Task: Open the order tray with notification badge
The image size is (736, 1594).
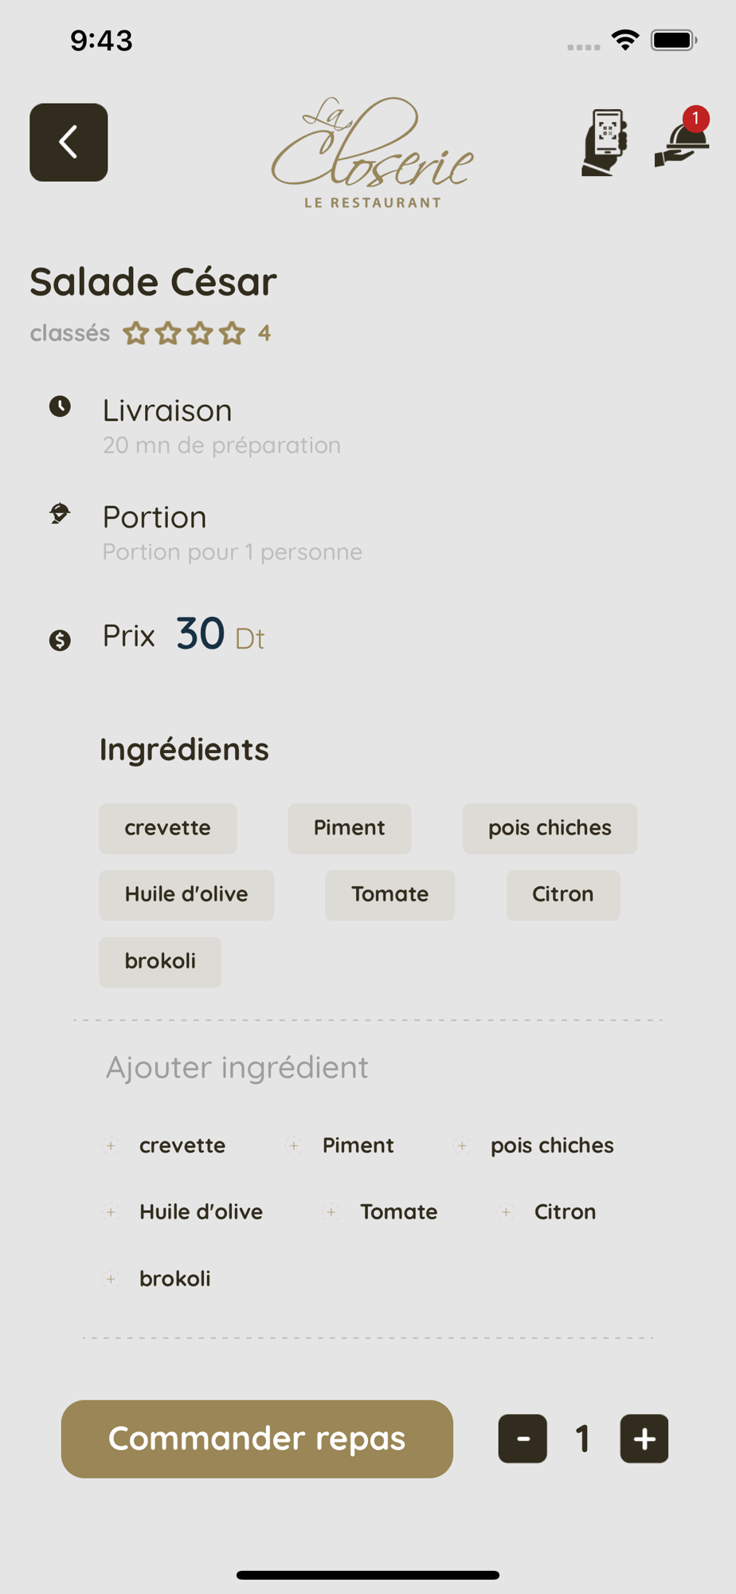Action: (x=683, y=138)
